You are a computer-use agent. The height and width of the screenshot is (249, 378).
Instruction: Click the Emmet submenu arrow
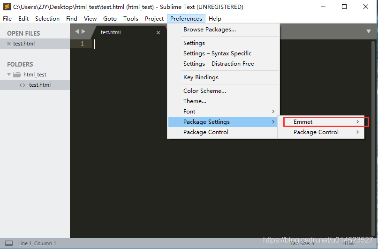(x=357, y=122)
